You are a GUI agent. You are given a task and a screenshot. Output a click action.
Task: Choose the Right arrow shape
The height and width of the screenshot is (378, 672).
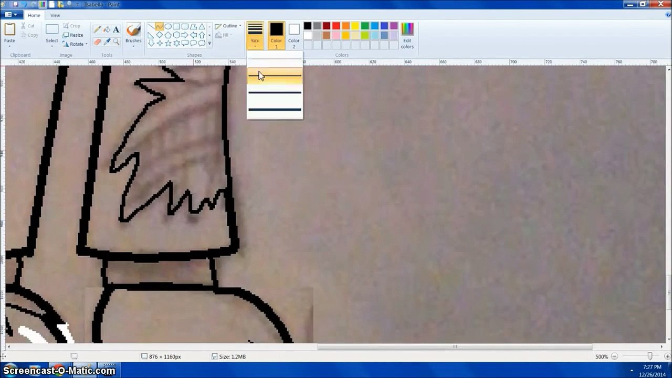185,35
